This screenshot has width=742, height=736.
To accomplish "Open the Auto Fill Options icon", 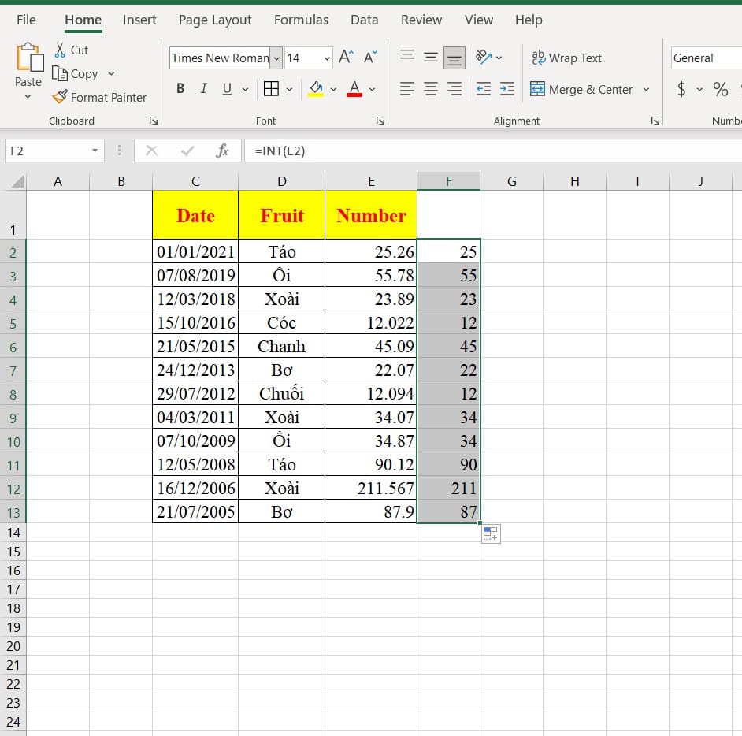I will tap(491, 534).
